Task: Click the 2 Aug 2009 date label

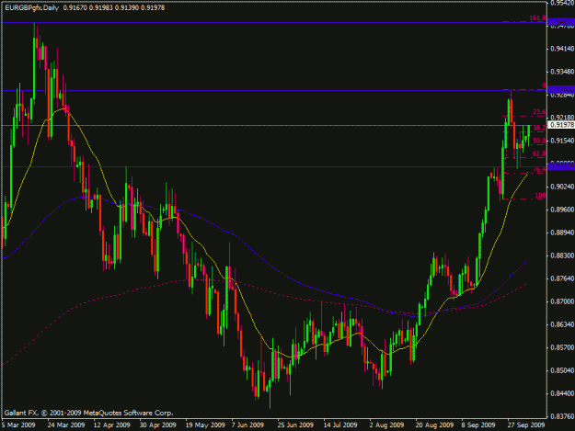Action: click(x=386, y=425)
